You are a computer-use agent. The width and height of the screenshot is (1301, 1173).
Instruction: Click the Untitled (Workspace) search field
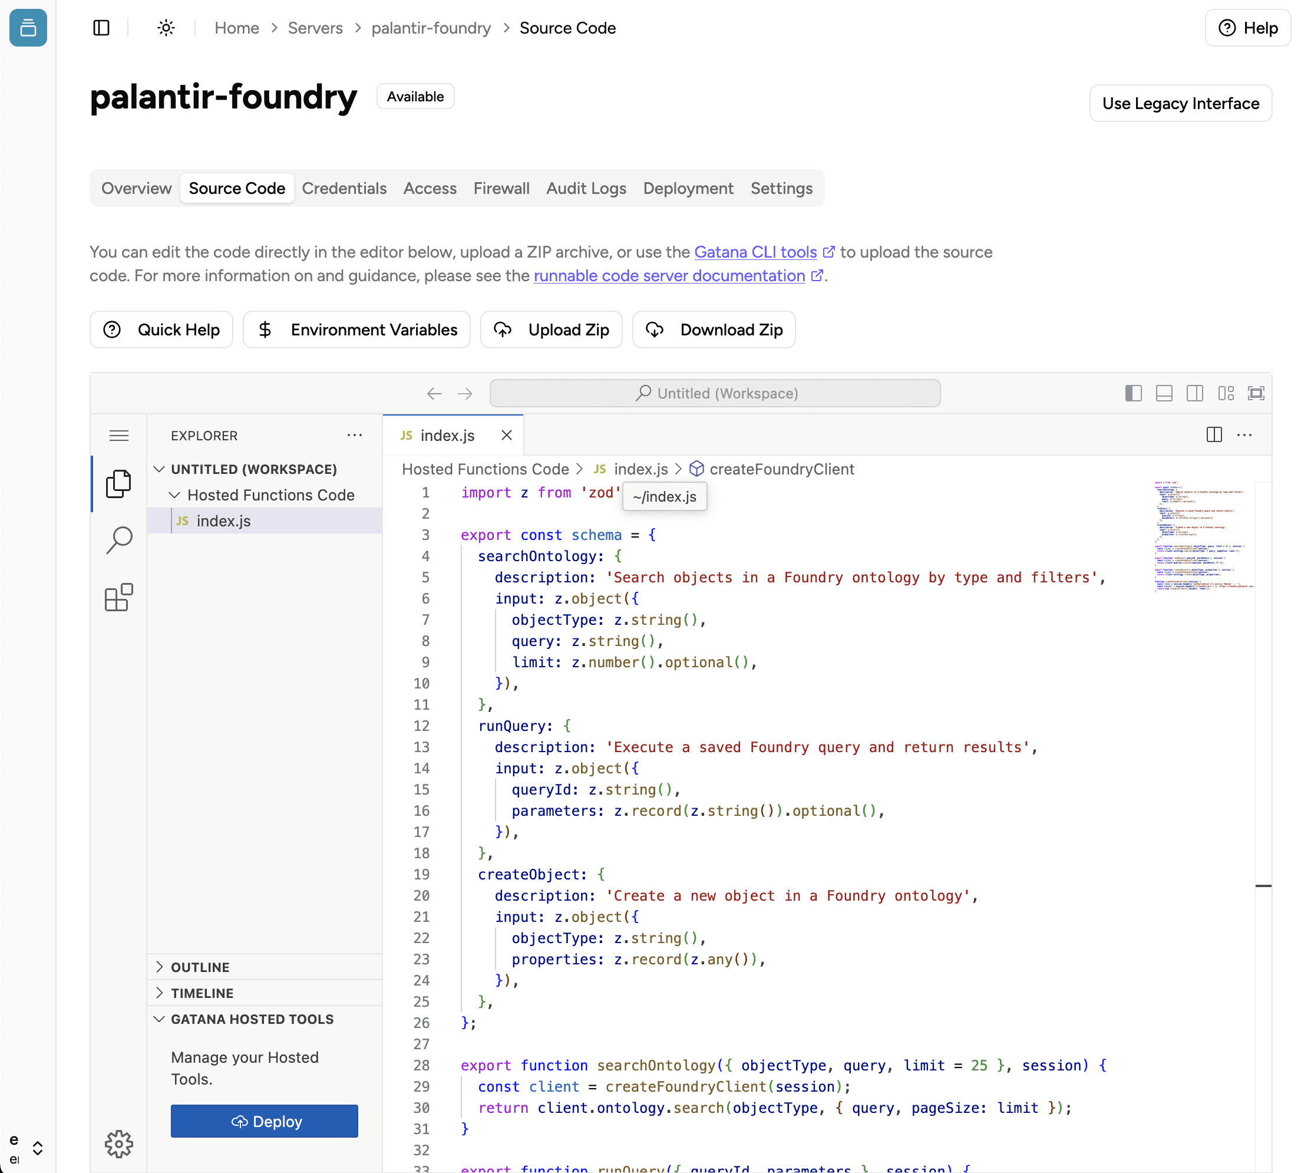click(715, 393)
